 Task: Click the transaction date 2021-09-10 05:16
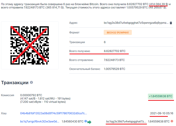pos(162,113)
